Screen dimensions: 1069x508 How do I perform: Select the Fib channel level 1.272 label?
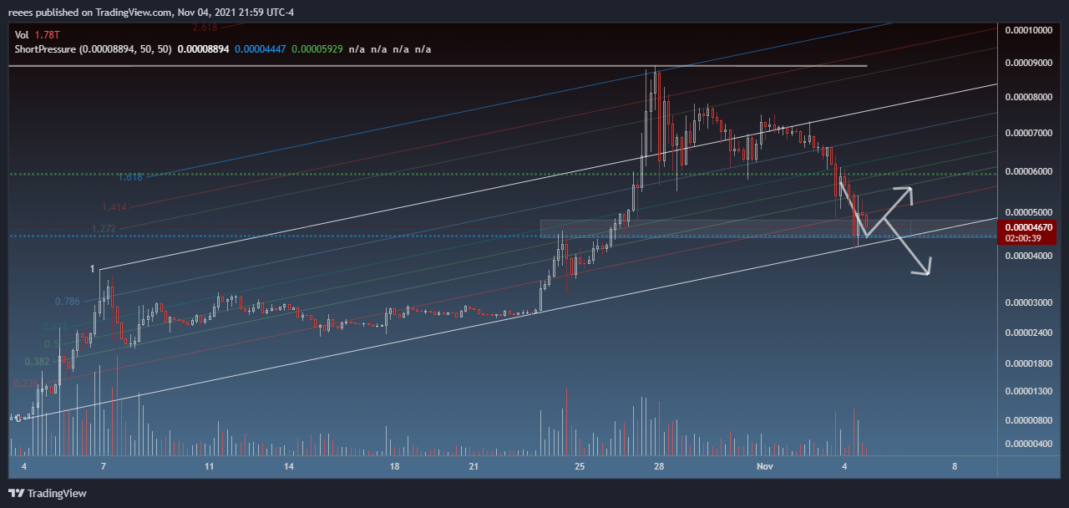(105, 229)
